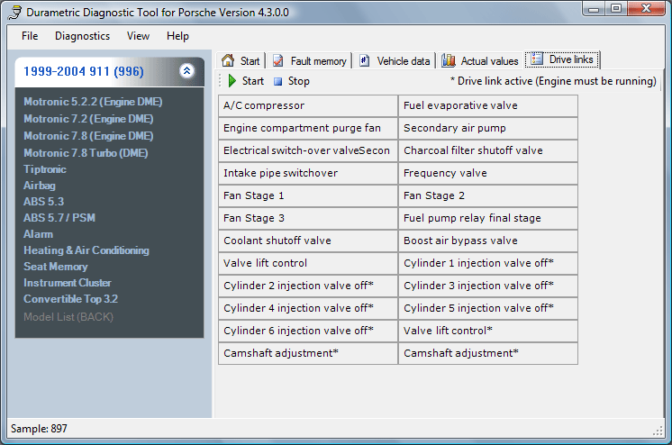Activate Fan Stage 1
This screenshot has height=445, width=672.
coord(308,195)
